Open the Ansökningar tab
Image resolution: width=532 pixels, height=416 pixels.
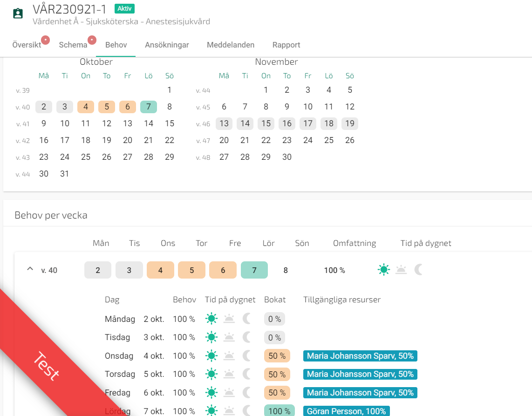[x=167, y=45]
